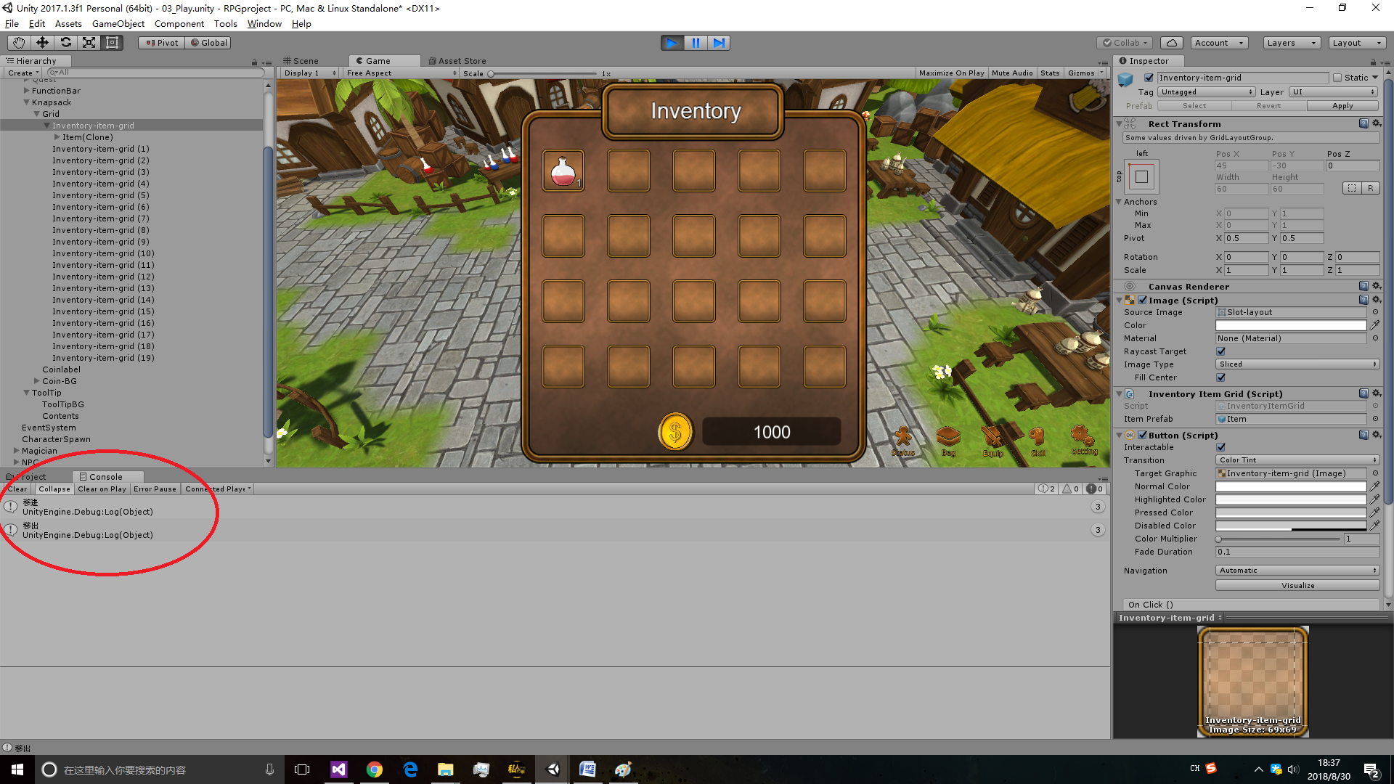Image resolution: width=1394 pixels, height=784 pixels.
Task: Open the Equip icon in game
Action: click(992, 440)
